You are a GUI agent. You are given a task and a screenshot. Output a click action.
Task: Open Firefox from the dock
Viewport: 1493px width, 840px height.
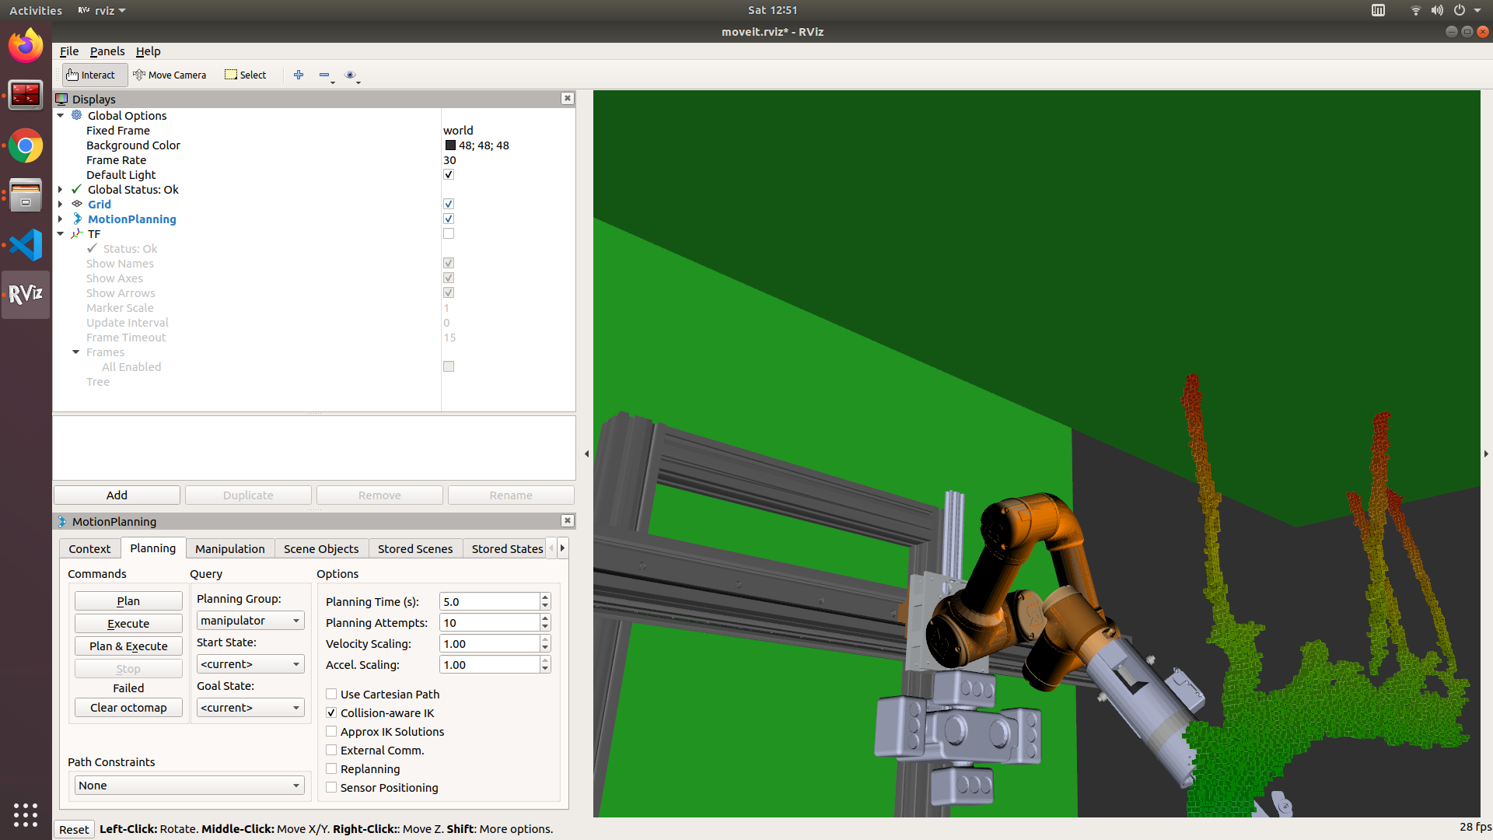tap(26, 47)
